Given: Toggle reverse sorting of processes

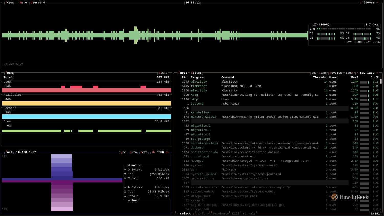Looking at the screenshot, I should coord(336,73).
